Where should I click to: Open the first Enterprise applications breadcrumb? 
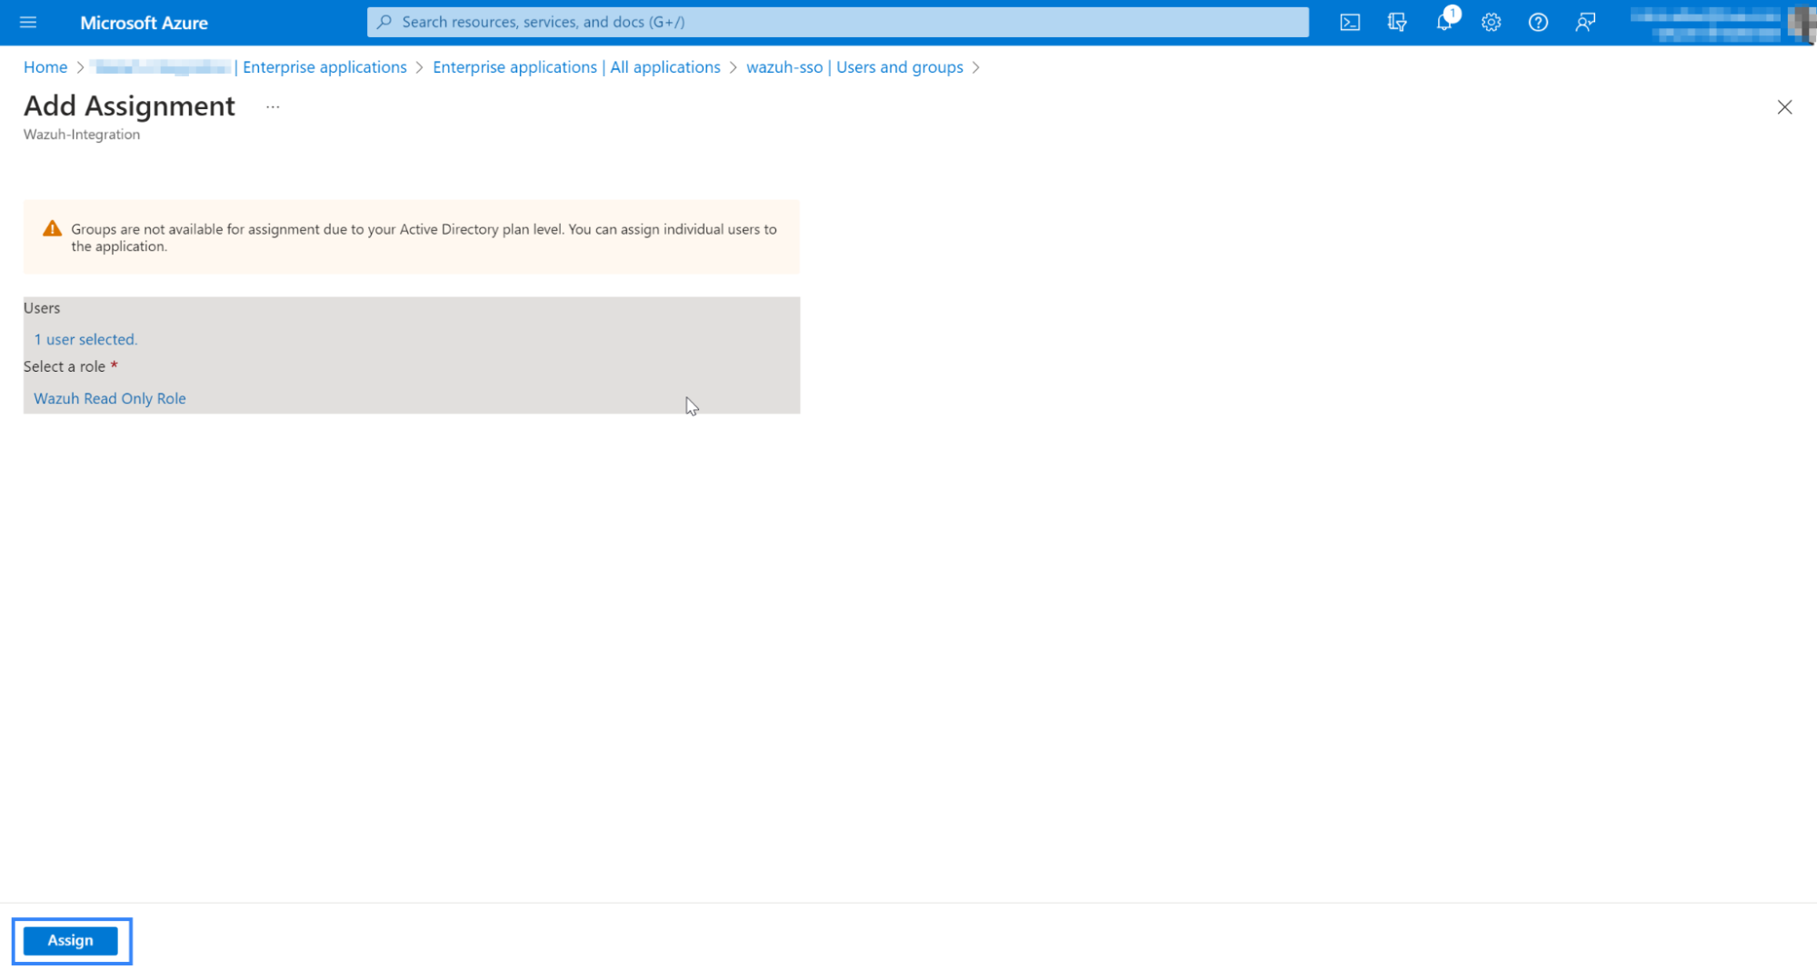[248, 67]
